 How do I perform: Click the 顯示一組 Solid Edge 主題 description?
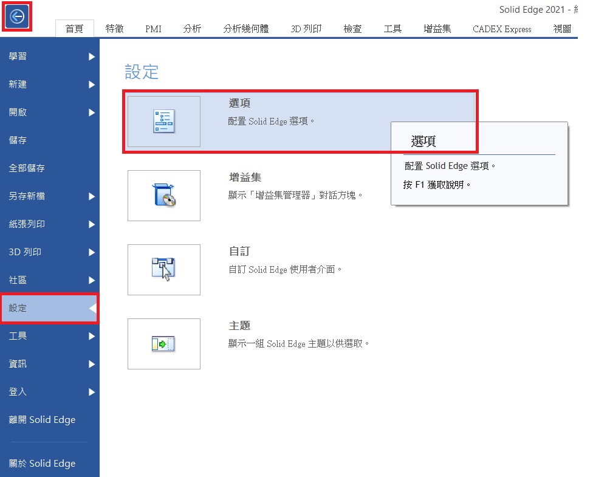point(298,344)
